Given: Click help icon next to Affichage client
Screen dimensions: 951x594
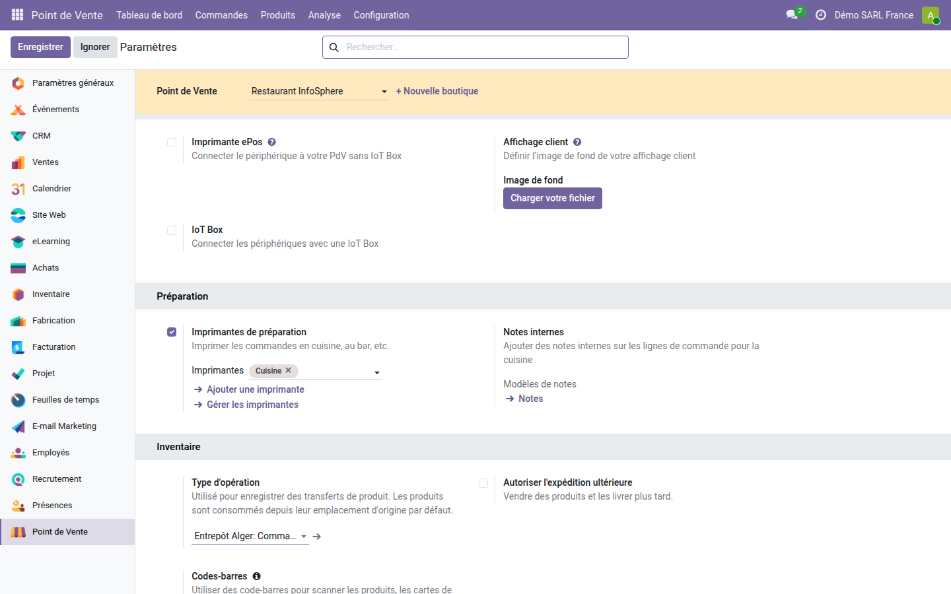Looking at the screenshot, I should [577, 142].
